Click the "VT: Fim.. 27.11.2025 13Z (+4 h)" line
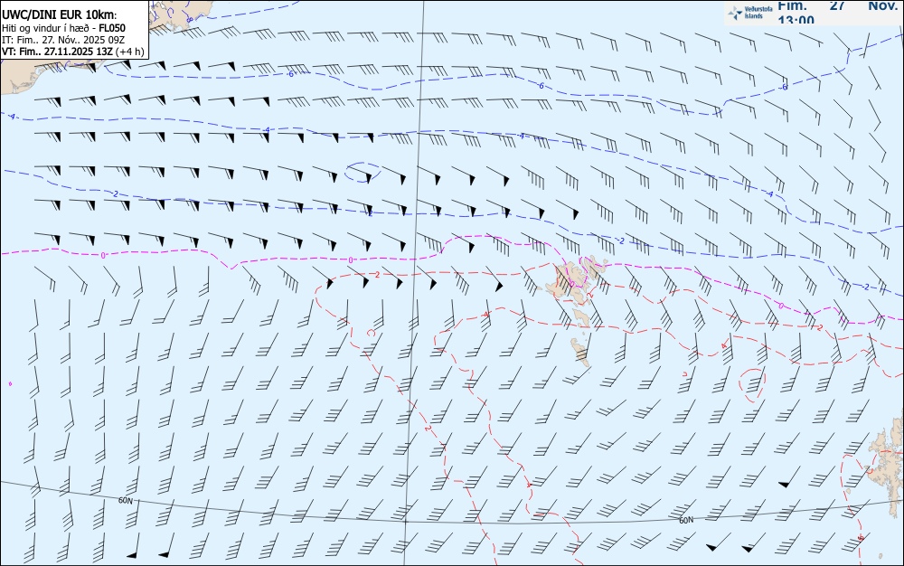 coord(72,52)
